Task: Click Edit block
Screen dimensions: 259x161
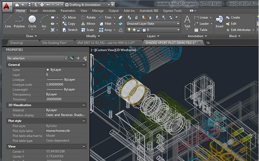Action: pos(231,24)
